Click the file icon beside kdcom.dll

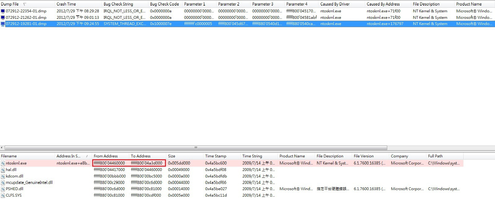pyautogui.click(x=3, y=176)
